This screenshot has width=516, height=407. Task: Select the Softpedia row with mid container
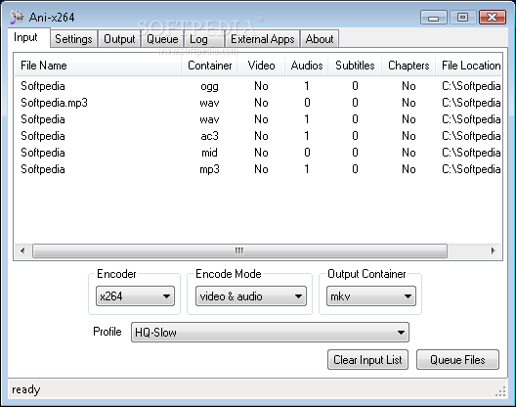pos(258,153)
